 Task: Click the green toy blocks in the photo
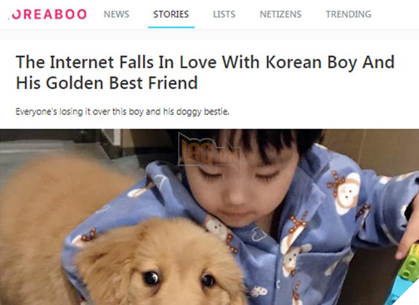coord(409,263)
